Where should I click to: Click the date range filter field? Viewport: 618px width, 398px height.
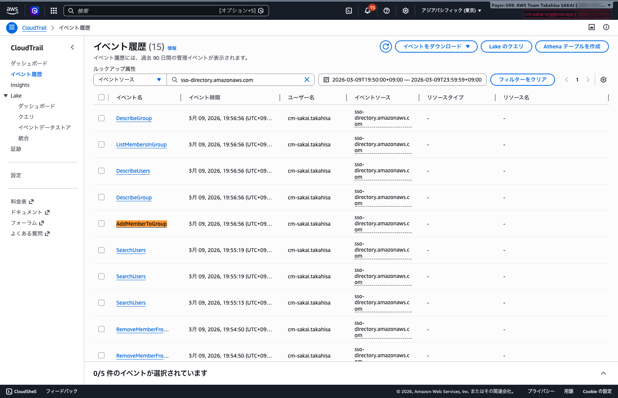[x=402, y=80]
